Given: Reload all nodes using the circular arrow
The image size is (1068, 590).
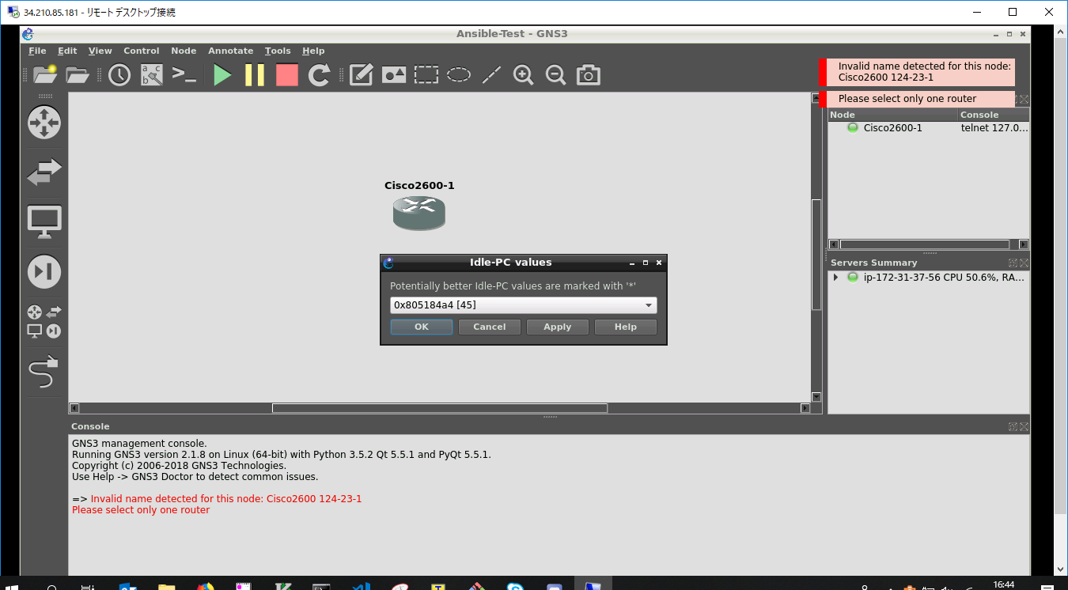Looking at the screenshot, I should (x=319, y=75).
